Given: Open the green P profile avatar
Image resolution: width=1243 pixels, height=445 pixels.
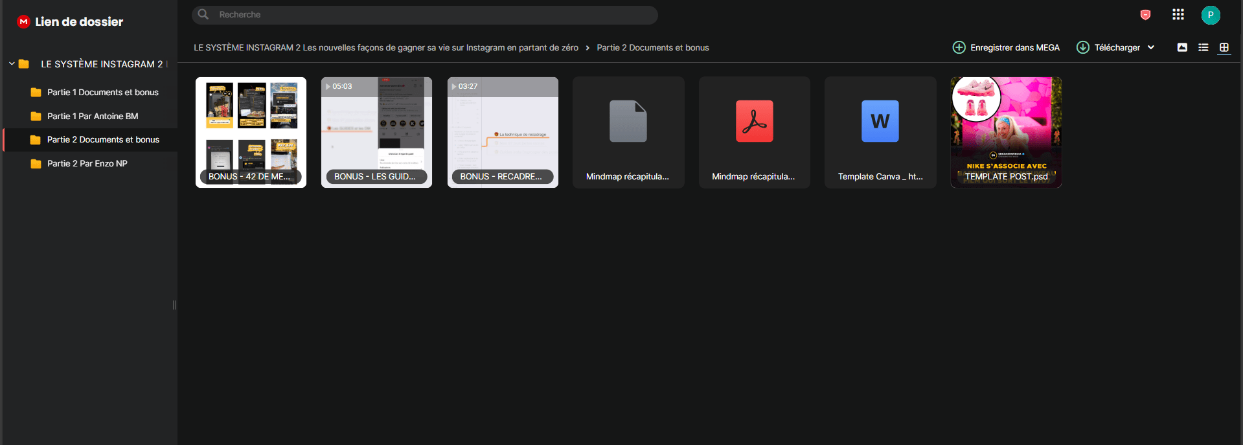Looking at the screenshot, I should [1211, 15].
